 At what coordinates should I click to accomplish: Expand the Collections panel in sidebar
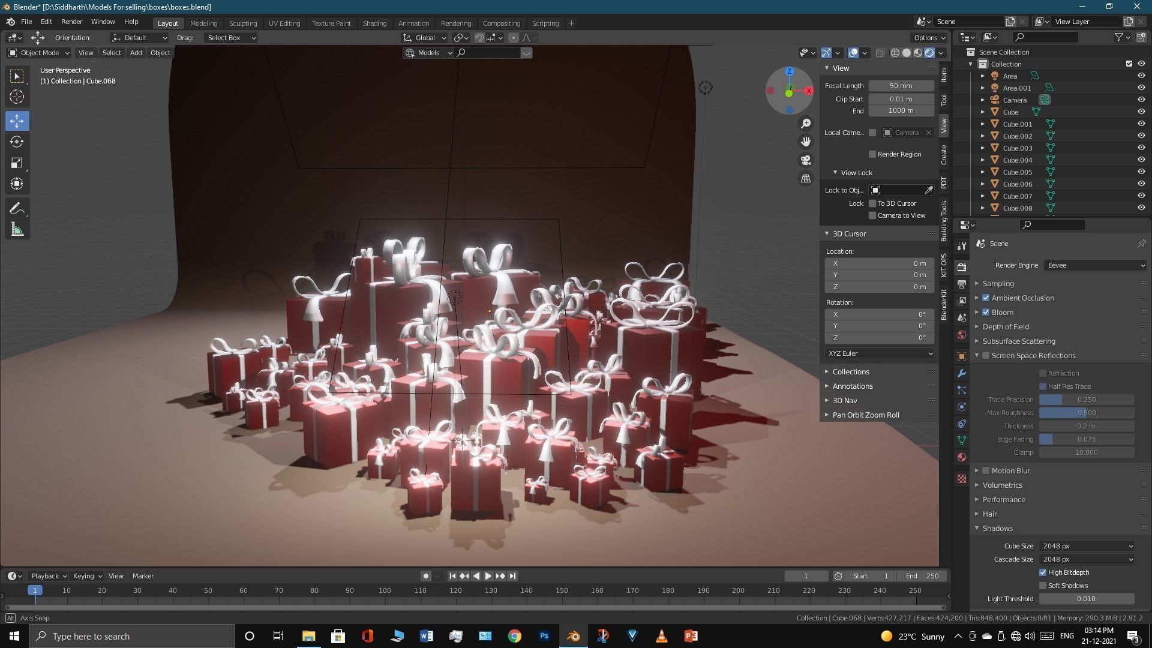[850, 371]
